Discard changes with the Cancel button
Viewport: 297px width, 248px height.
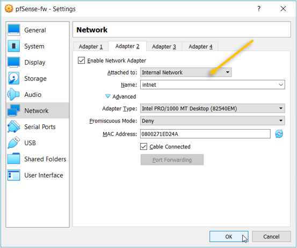click(271, 236)
